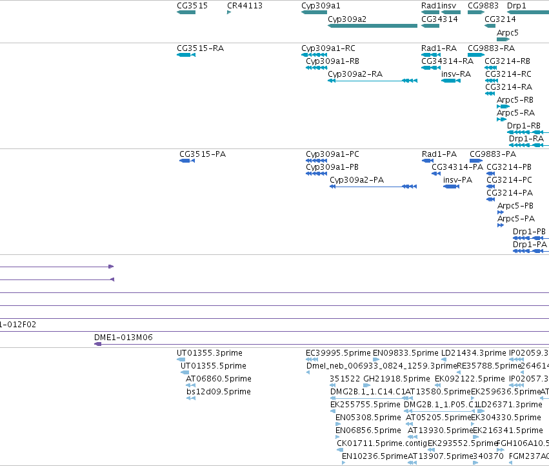Screen dimensions: 549x466
Task: Select the CG9883 gene label
Action: (483, 6)
